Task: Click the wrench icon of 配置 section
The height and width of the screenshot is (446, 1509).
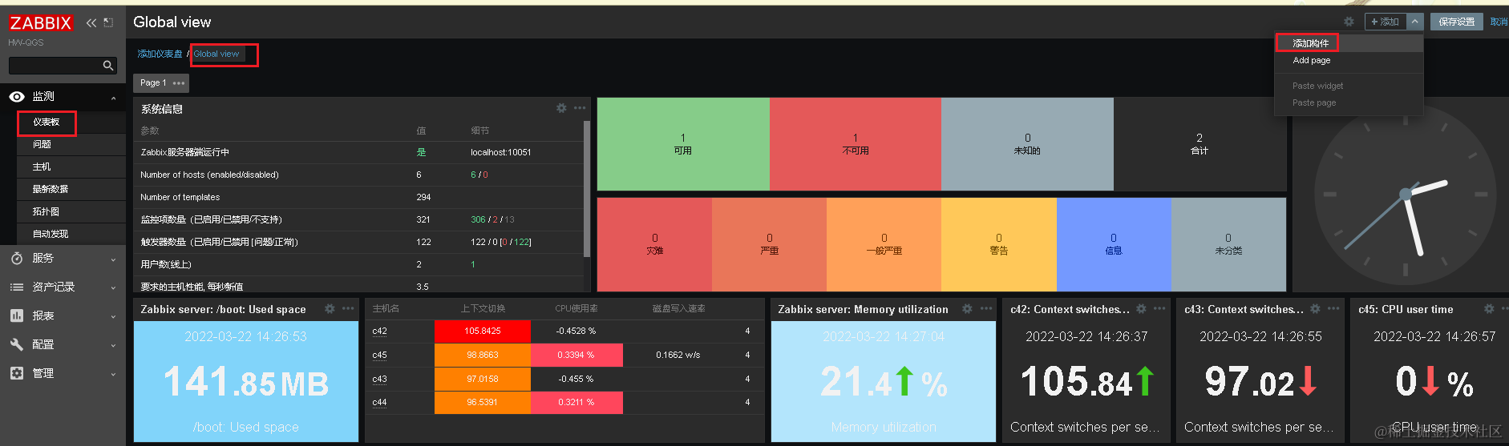Action: (x=17, y=344)
